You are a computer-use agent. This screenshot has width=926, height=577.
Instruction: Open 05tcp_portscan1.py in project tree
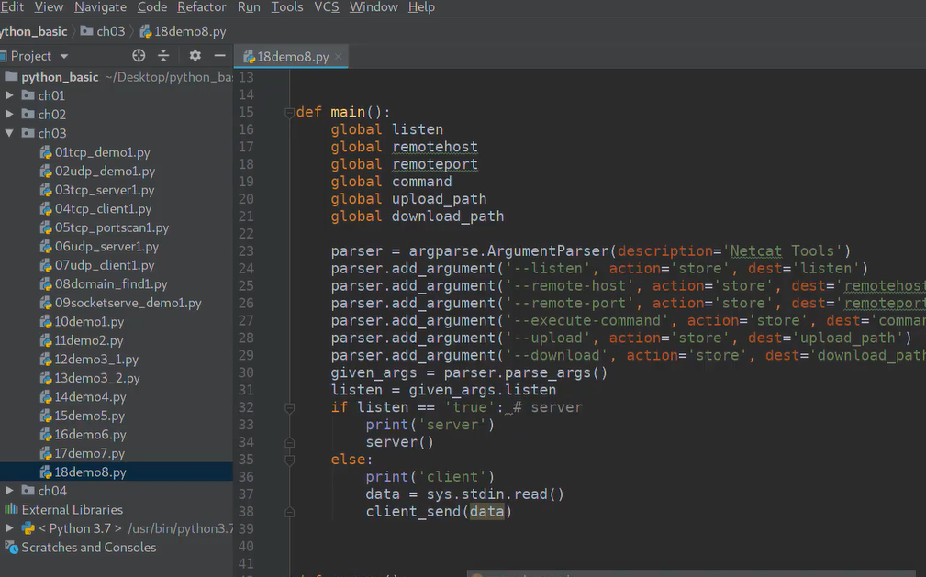[x=111, y=227]
